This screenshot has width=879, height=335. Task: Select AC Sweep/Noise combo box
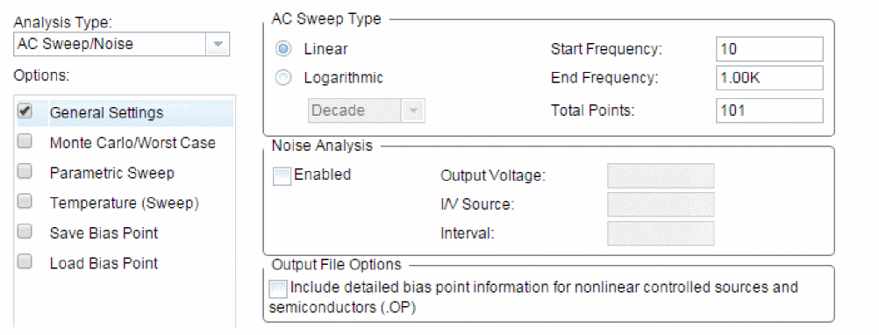[x=121, y=44]
